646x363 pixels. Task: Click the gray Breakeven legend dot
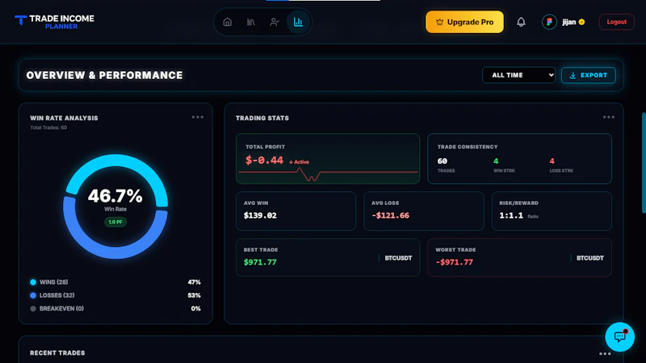33,308
